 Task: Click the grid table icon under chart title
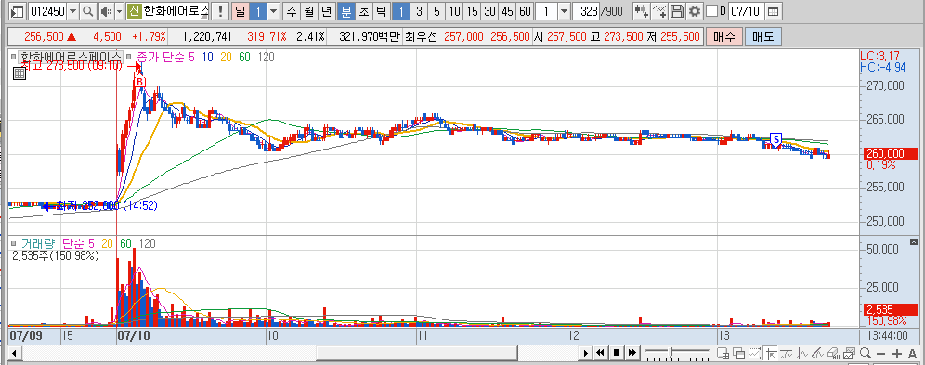point(19,73)
